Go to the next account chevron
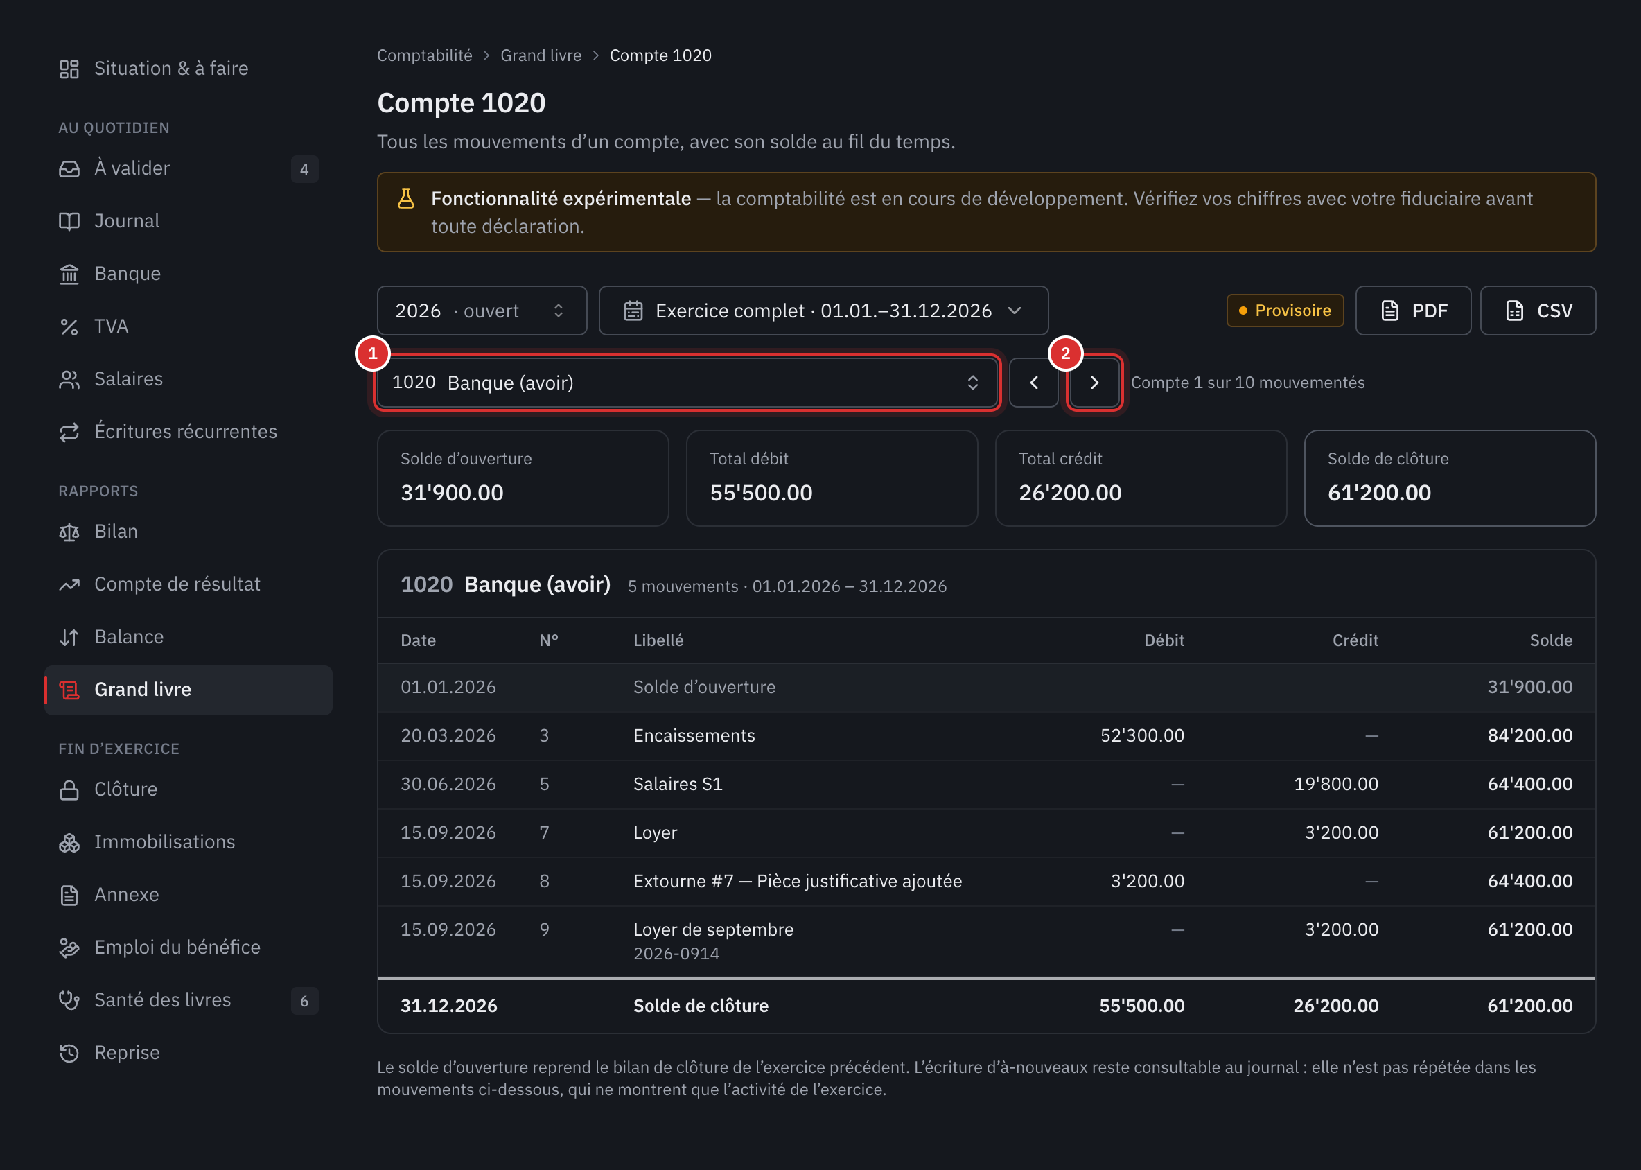Image resolution: width=1641 pixels, height=1170 pixels. [1094, 383]
